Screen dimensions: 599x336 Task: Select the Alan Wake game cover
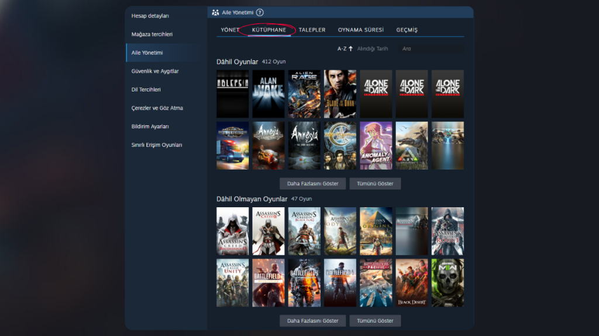[268, 94]
